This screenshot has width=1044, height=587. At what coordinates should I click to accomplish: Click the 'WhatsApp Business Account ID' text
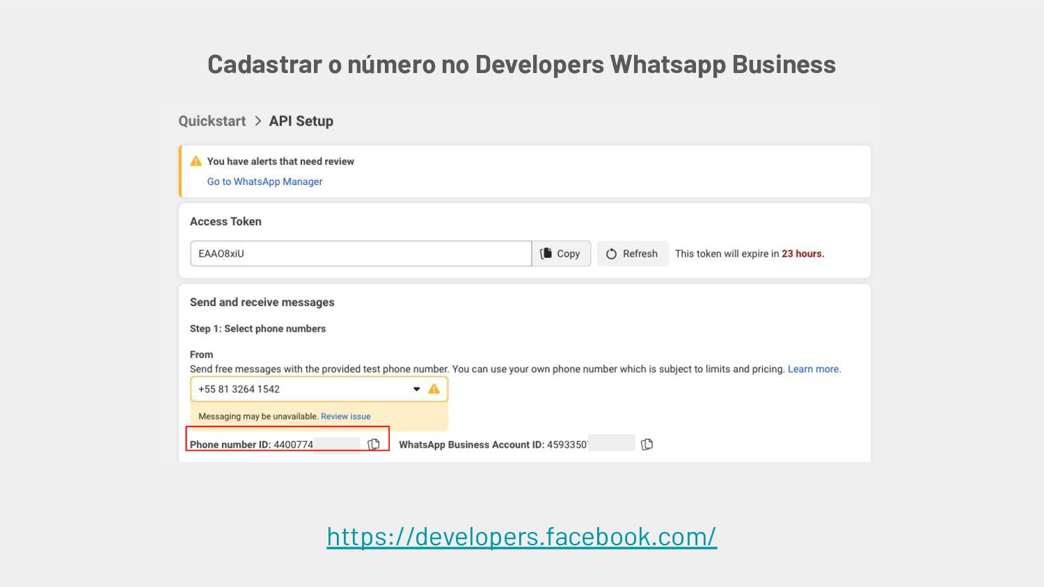point(471,444)
